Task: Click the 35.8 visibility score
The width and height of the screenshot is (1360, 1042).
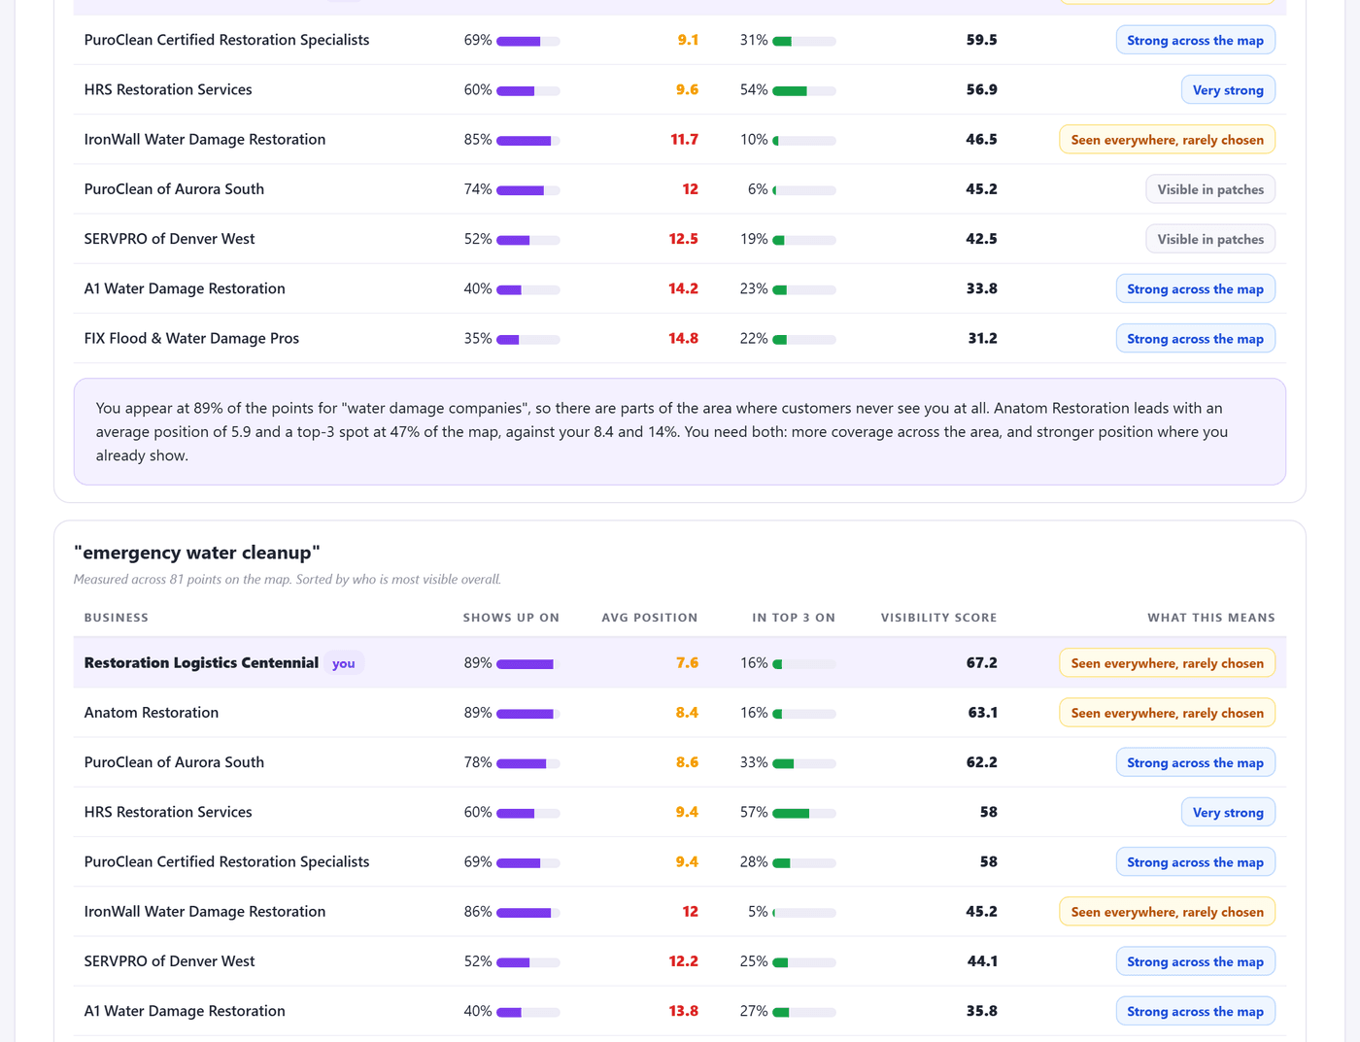Action: [981, 1011]
